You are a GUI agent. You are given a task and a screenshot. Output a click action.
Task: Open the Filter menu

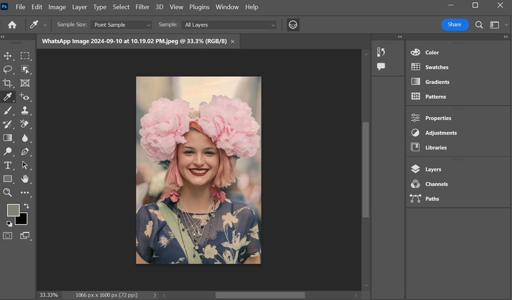142,7
